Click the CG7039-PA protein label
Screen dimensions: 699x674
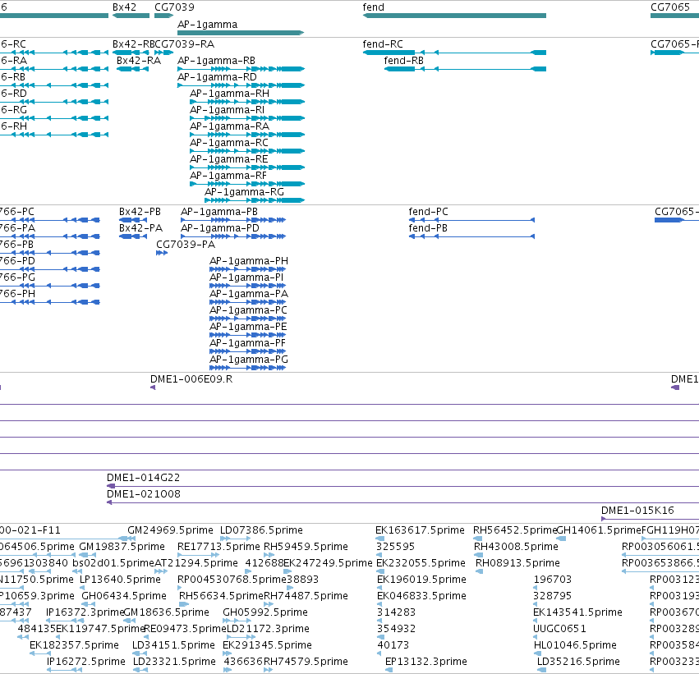[186, 245]
